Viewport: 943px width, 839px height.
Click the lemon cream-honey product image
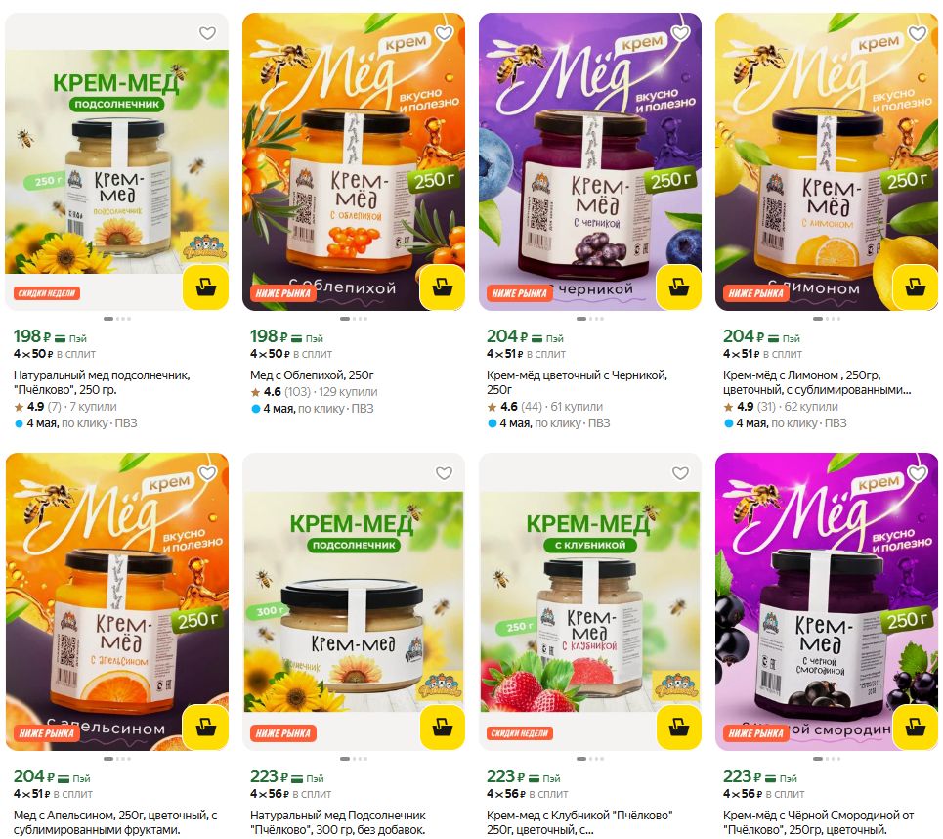click(x=827, y=161)
